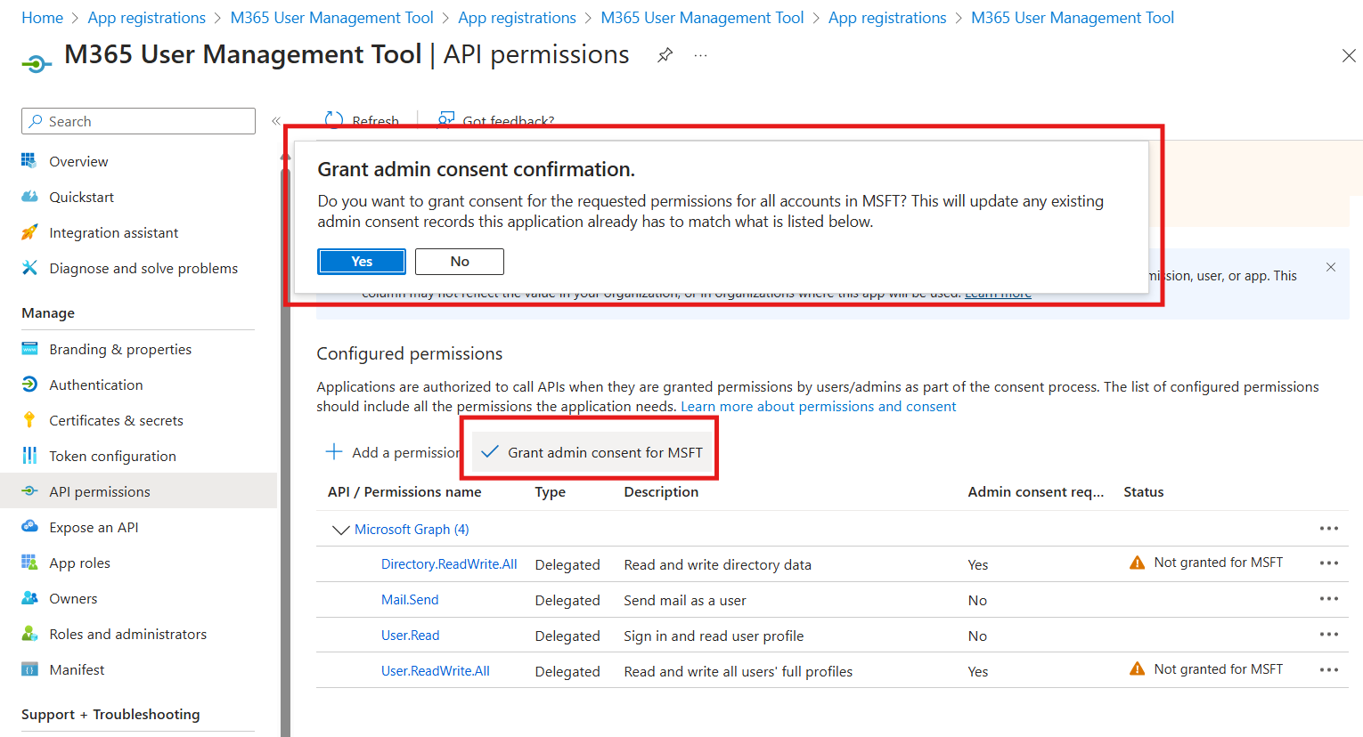
Task: Click the Certificates & secrets key icon
Action: 29,420
